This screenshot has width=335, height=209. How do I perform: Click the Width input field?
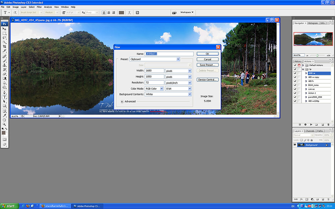154,71
